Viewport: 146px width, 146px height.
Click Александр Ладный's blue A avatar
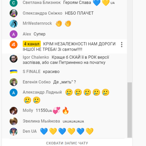coord(13,93)
